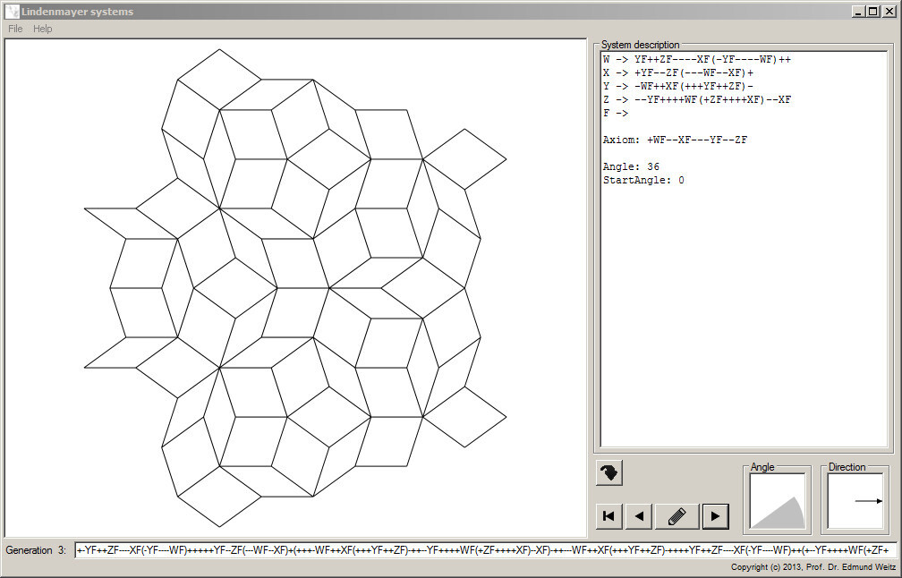Open the Help menu
Viewport: 902px width, 578px height.
[43, 29]
